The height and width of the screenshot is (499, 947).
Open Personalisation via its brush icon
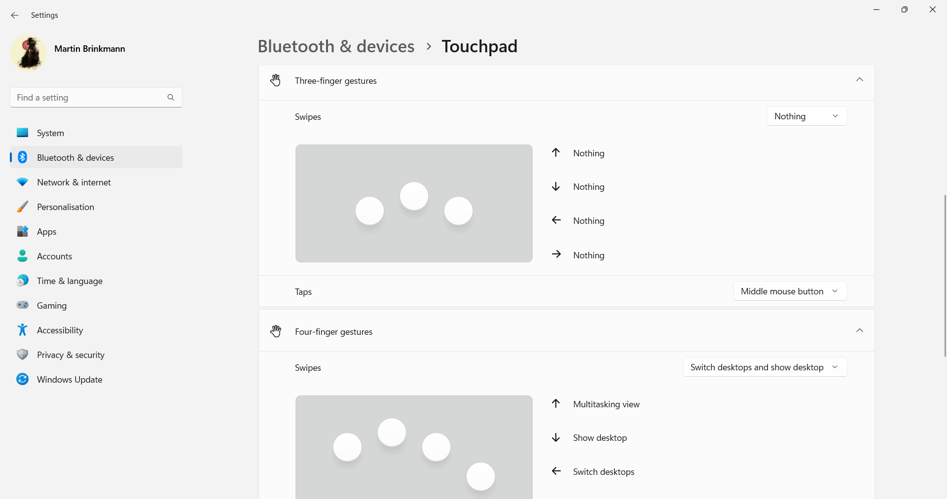coord(22,207)
